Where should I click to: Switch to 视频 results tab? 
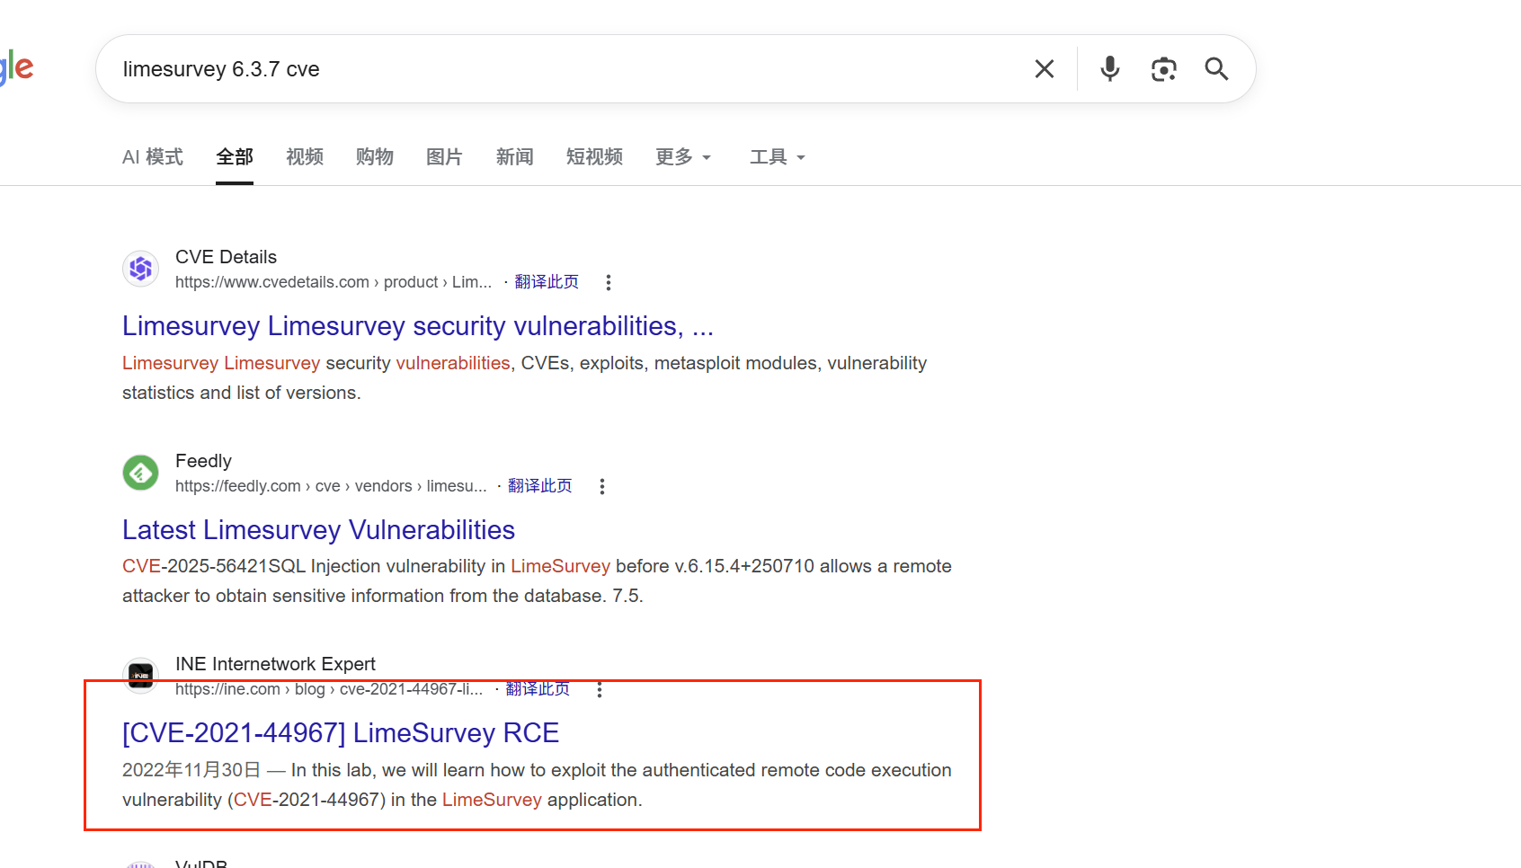[305, 157]
